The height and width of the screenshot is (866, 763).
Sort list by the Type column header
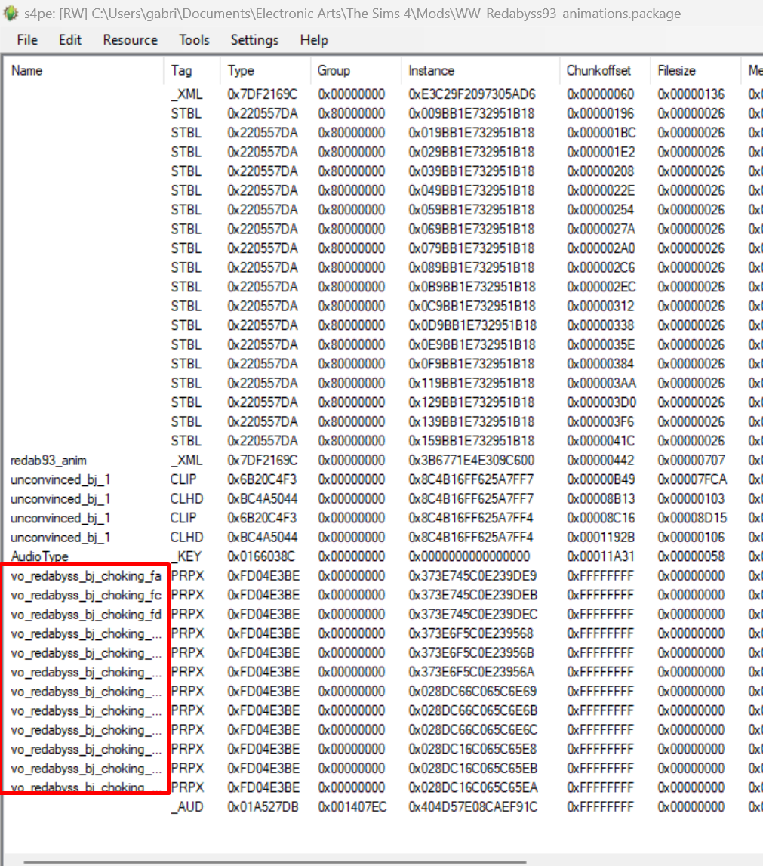click(241, 71)
